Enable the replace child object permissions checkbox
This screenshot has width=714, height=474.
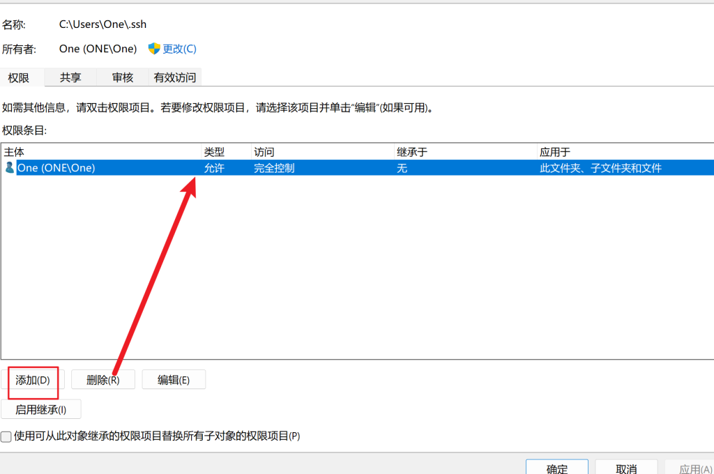6,436
